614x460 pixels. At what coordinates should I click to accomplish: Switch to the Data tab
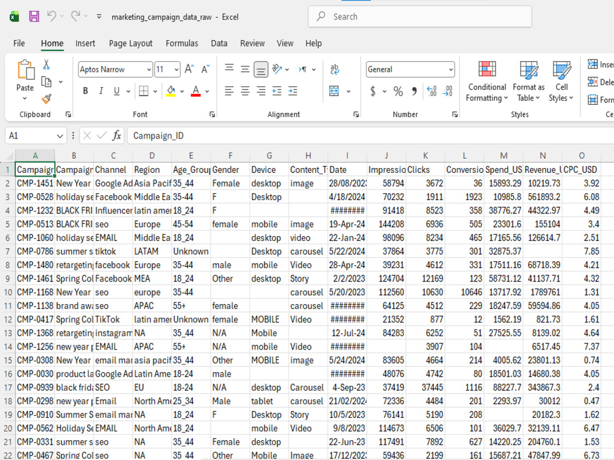pos(219,44)
